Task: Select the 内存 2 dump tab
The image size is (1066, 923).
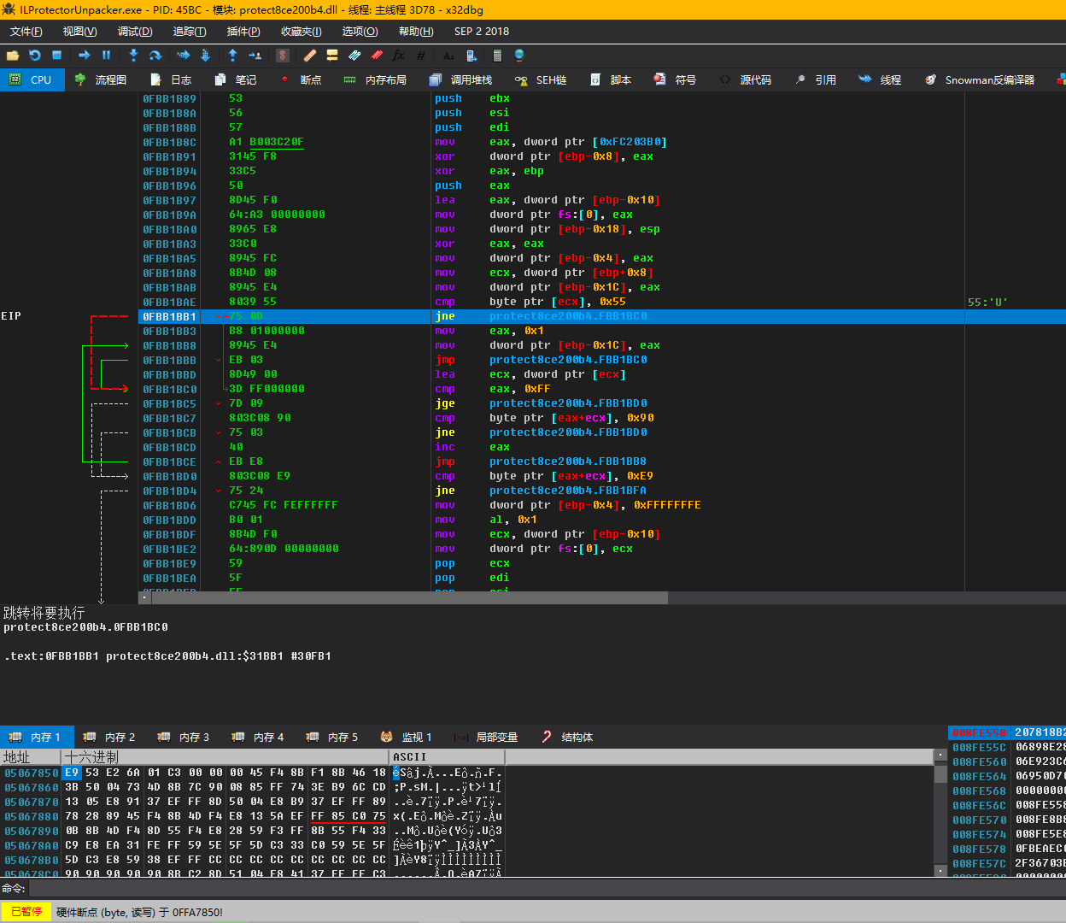Action: coord(109,737)
